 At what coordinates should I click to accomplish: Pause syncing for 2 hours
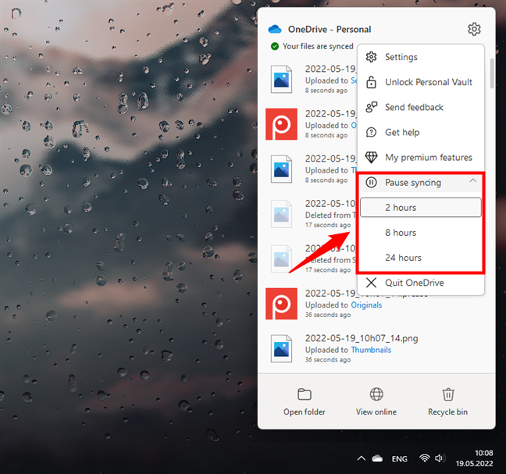(x=421, y=208)
